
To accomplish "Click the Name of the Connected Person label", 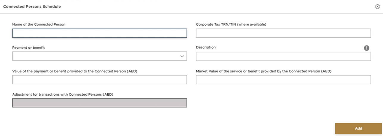I will pos(39,24).
